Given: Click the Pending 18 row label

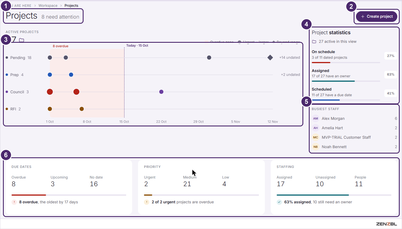Looking at the screenshot, I should coord(19,58).
